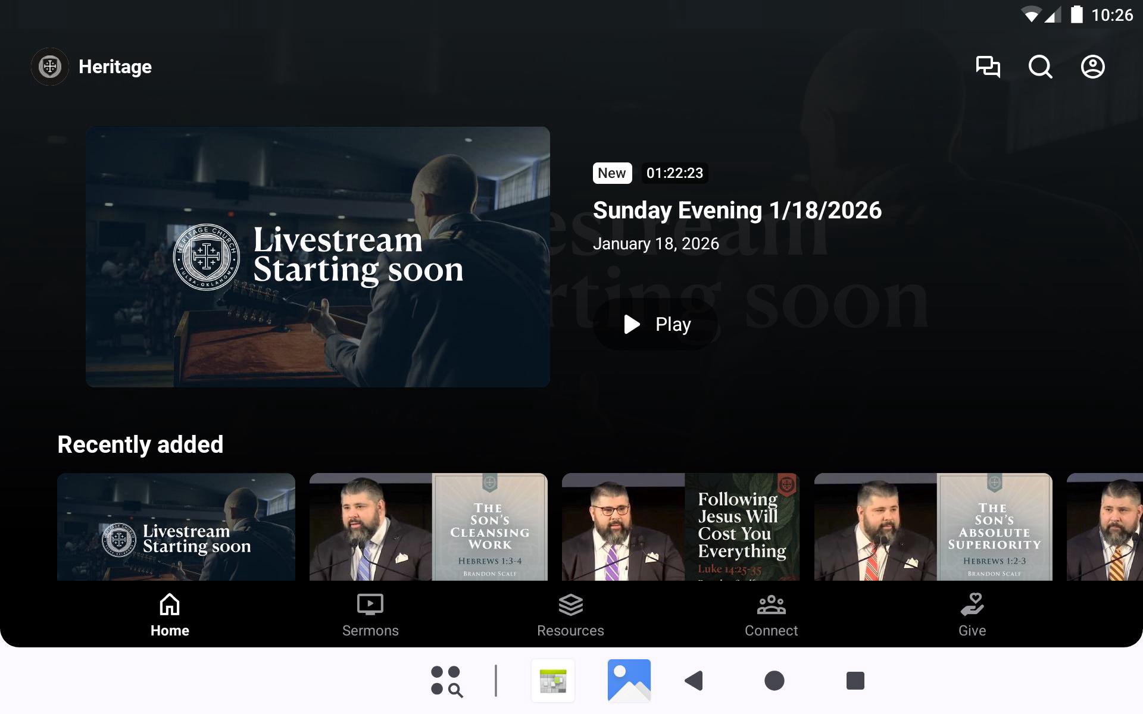Open the Son's Absolute Superiority sermon thumbnail

[x=933, y=527]
